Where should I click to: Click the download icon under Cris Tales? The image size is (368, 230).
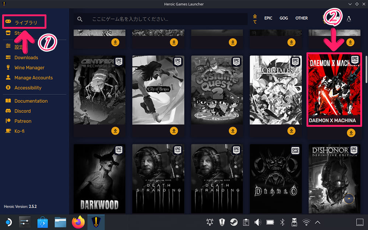[x=291, y=131]
